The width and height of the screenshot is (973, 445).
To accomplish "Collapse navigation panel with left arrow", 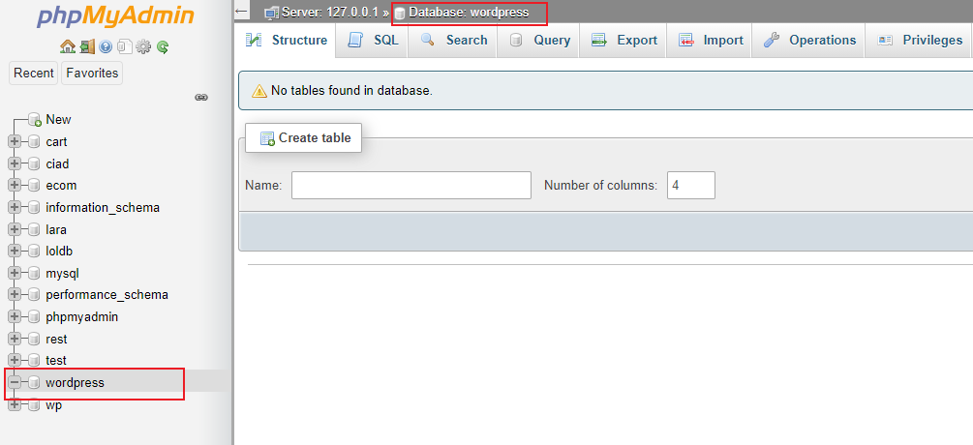I will [x=242, y=12].
